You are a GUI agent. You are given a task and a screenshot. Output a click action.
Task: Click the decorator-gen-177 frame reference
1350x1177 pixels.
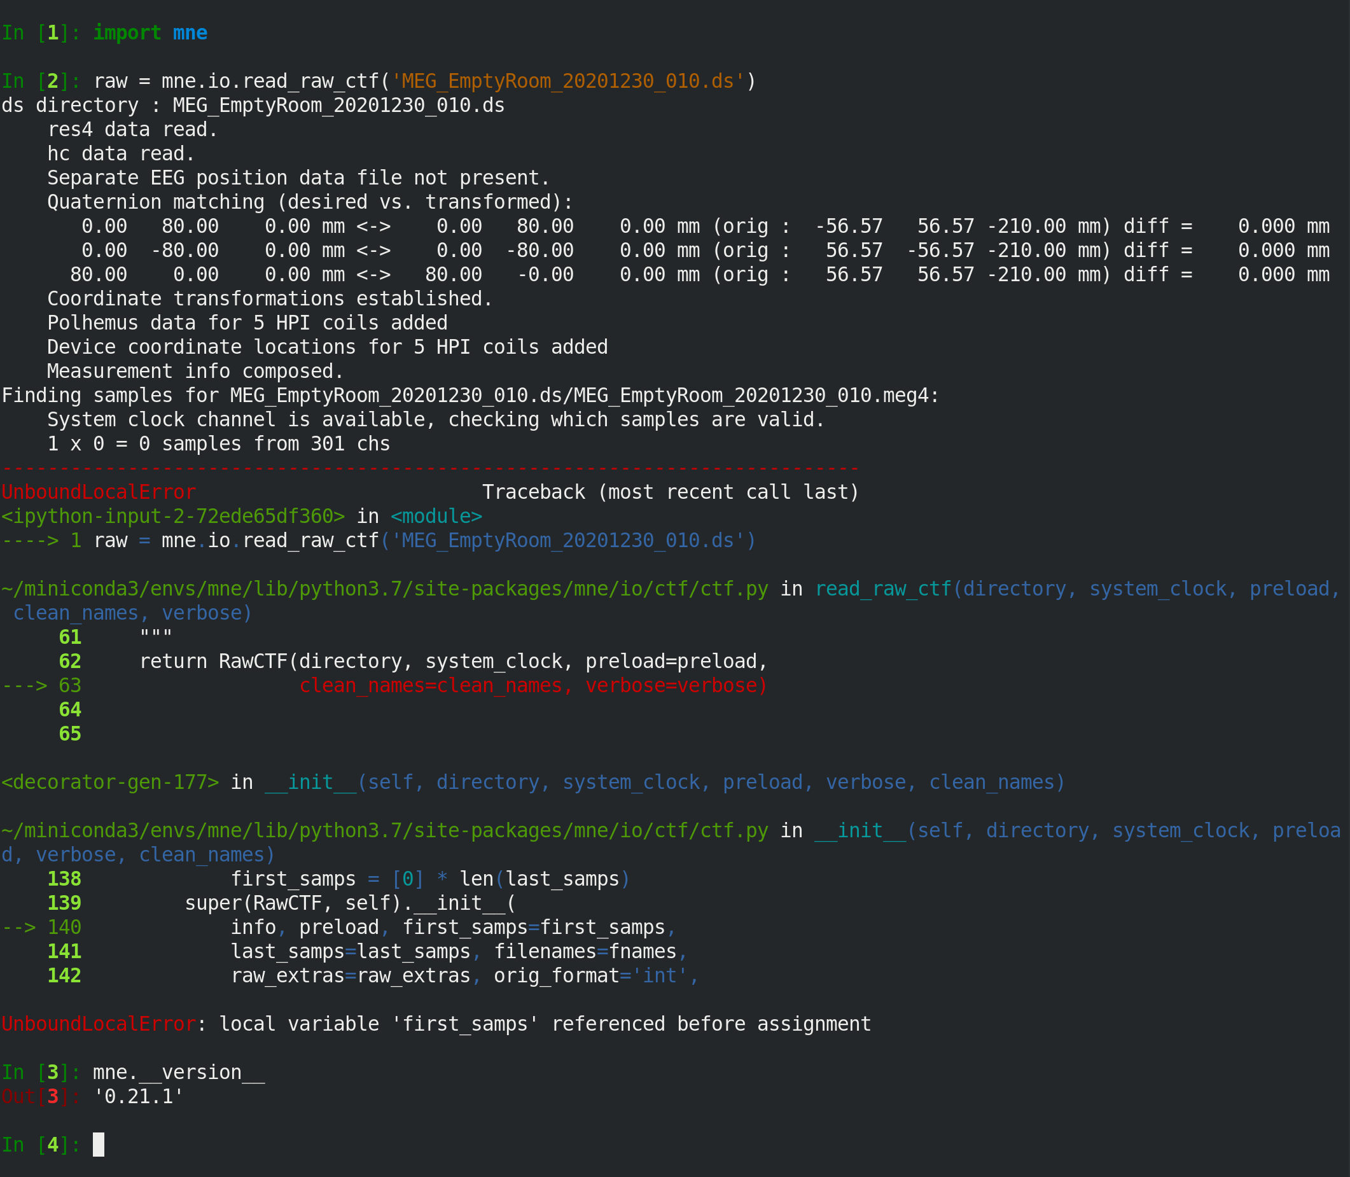coord(109,782)
